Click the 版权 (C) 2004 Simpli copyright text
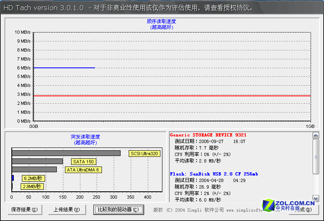This screenshot has height=221, width=324. pos(188,210)
